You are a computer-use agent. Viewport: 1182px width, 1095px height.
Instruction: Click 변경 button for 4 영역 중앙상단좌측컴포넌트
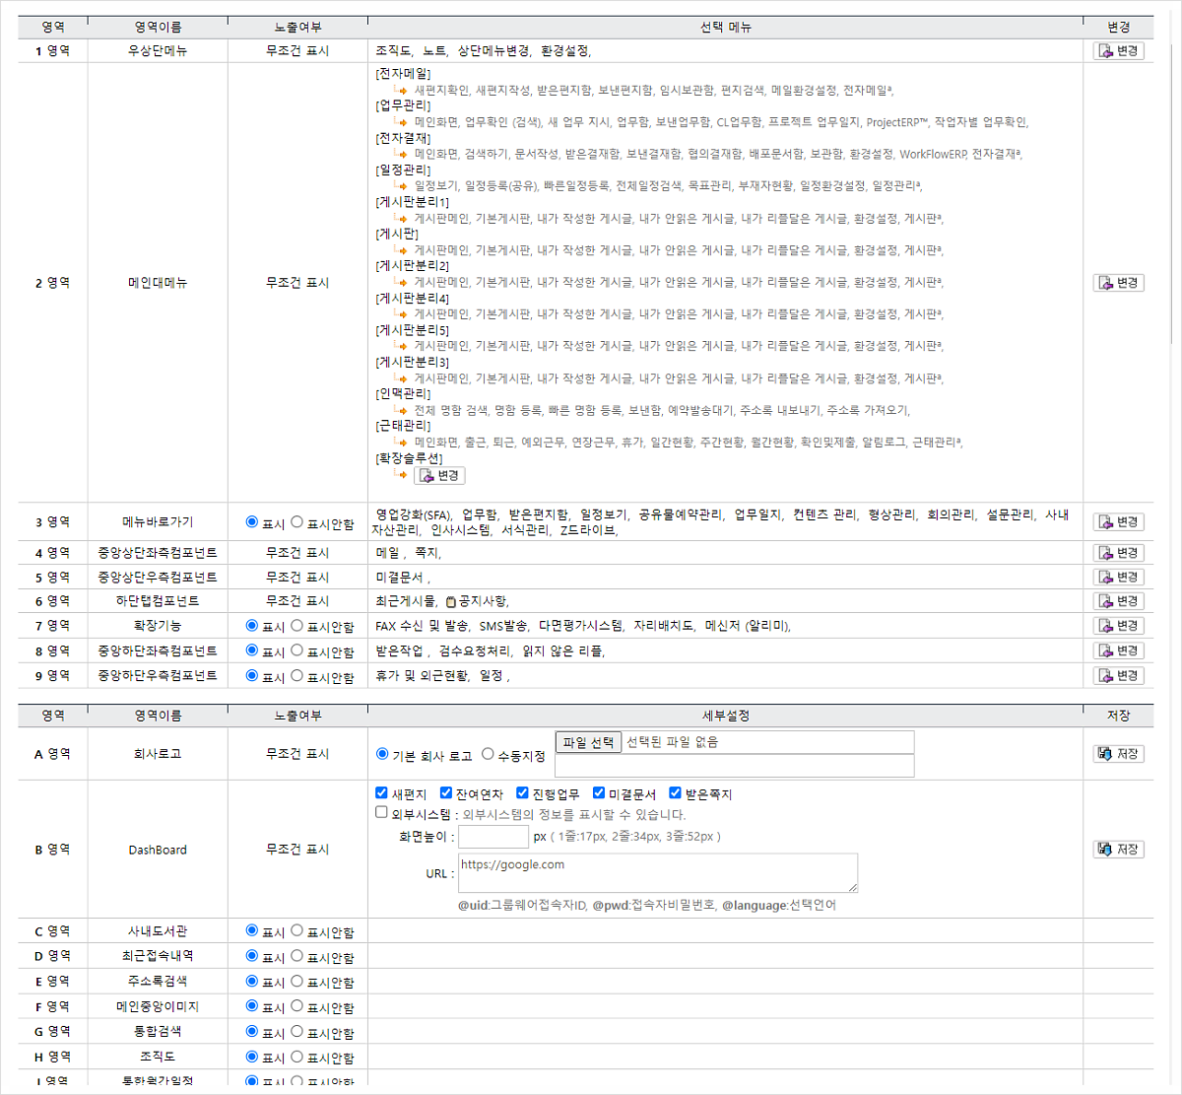(1119, 553)
